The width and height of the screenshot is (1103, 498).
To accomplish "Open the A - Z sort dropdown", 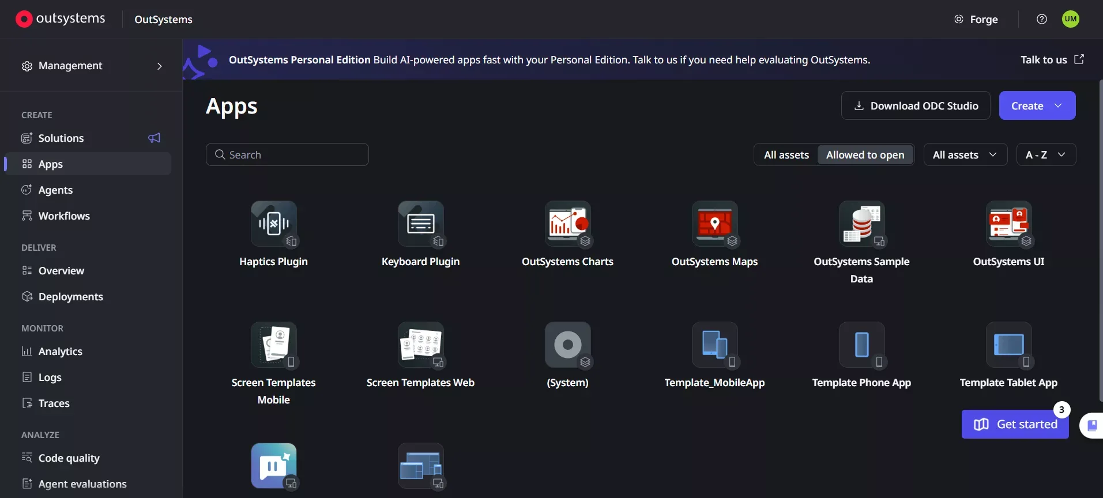I will pos(1046,154).
